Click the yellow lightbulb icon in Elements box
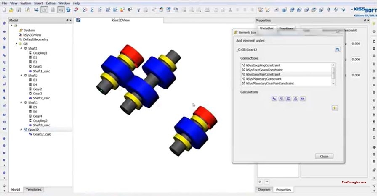Viewport: 378px width, 196px height. (x=335, y=108)
